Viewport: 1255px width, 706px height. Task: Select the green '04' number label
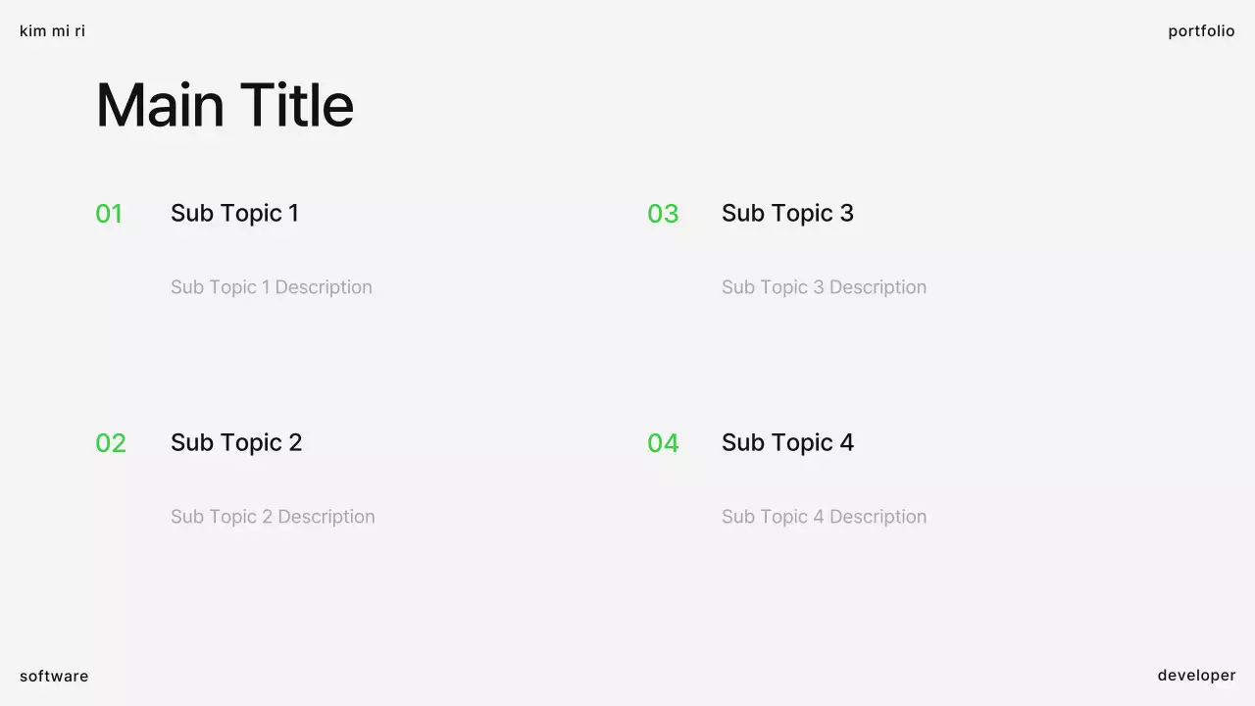[663, 443]
